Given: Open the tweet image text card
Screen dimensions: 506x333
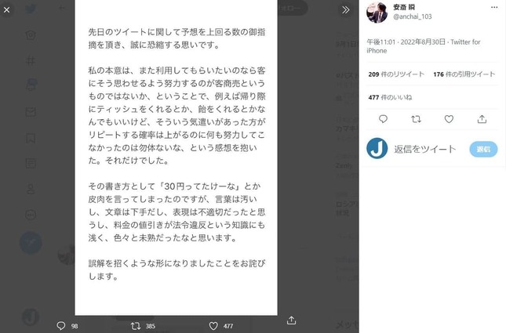Looking at the screenshot, I should 177,157.
